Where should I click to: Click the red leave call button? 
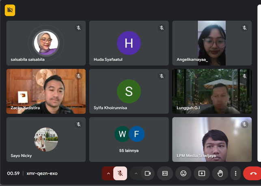(253, 173)
